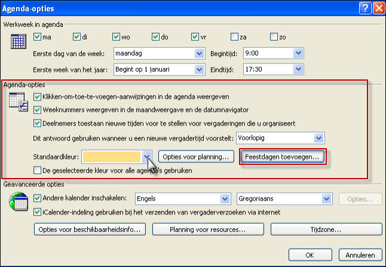The height and width of the screenshot is (267, 386).
Task: Click 'Feestdagen toevoegen...' button
Action: point(283,156)
